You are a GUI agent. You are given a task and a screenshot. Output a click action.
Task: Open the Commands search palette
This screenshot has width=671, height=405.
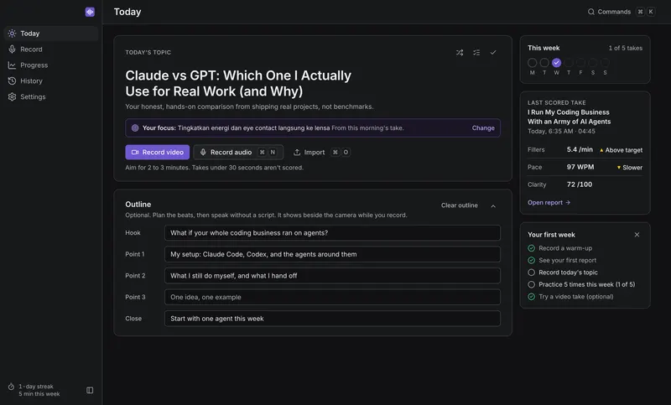(x=621, y=12)
